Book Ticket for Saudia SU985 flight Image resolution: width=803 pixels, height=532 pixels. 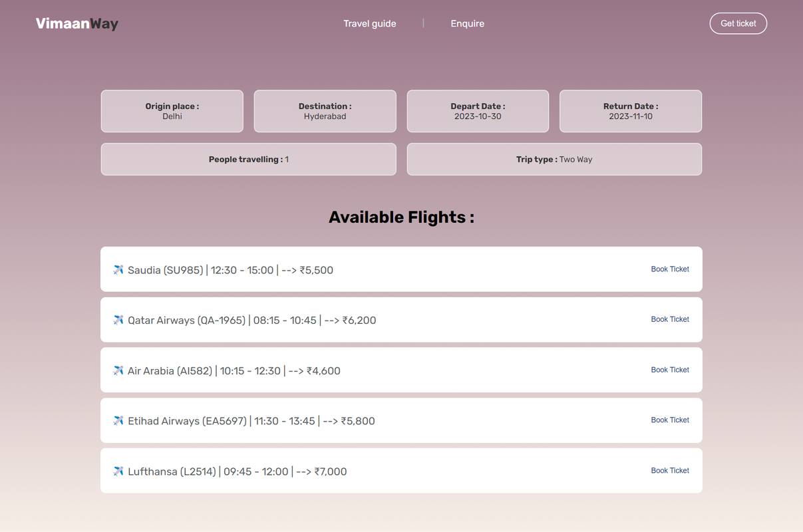(x=670, y=269)
